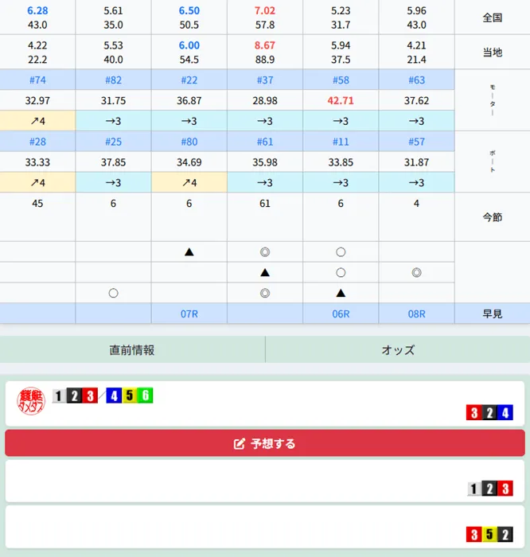The height and width of the screenshot is (557, 530).
Task: Open boat number #80 details
Action: (x=189, y=142)
